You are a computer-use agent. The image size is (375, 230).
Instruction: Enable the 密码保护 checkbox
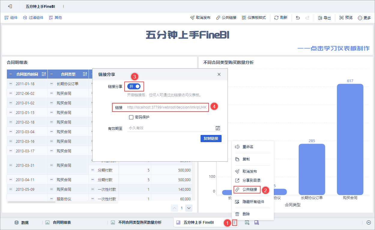[131, 117]
